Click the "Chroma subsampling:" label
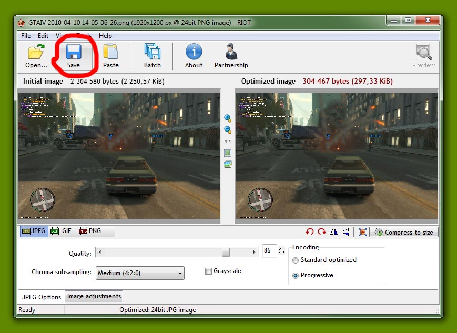 pos(62,272)
